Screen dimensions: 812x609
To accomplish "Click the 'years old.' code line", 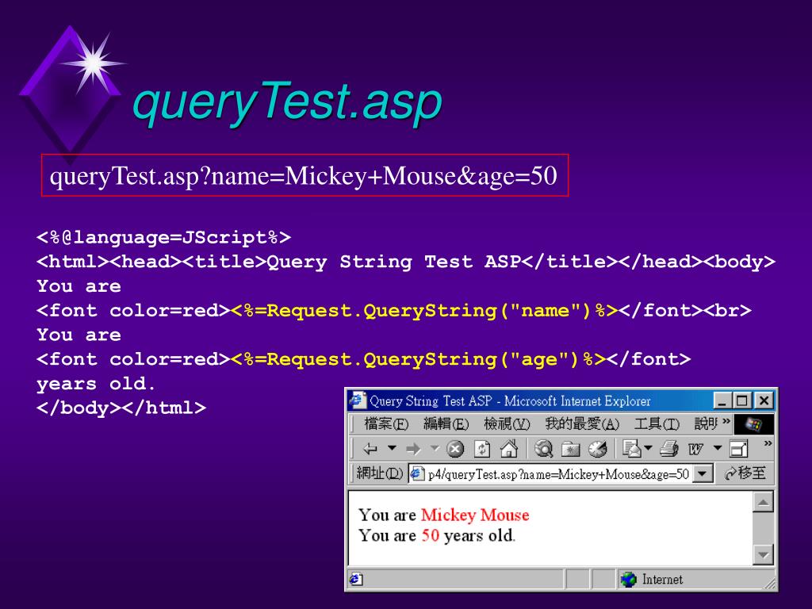I will click(x=96, y=385).
